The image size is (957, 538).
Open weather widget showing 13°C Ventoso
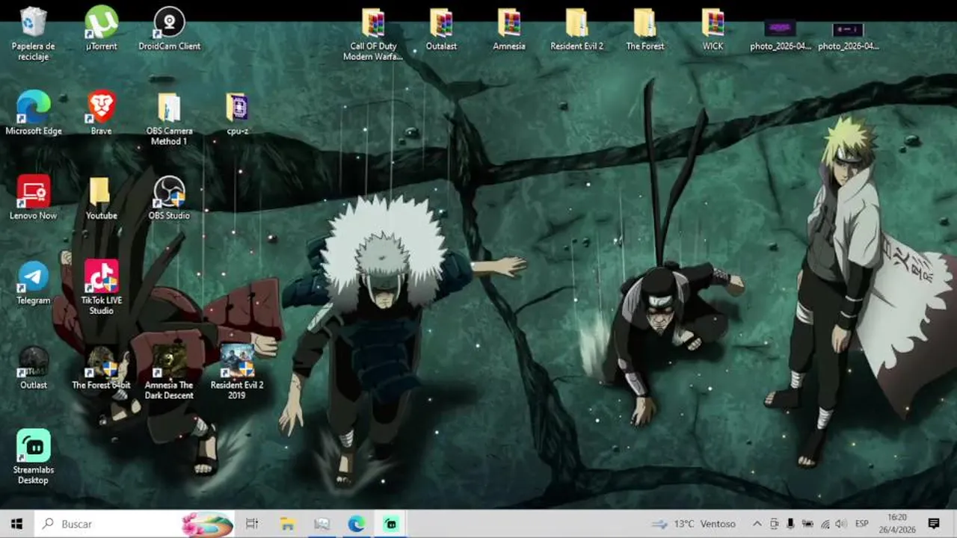tap(693, 524)
